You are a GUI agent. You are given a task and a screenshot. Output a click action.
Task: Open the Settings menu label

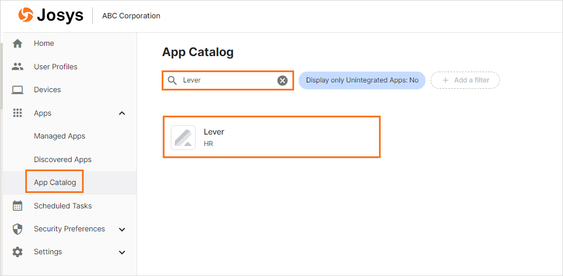pyautogui.click(x=48, y=251)
